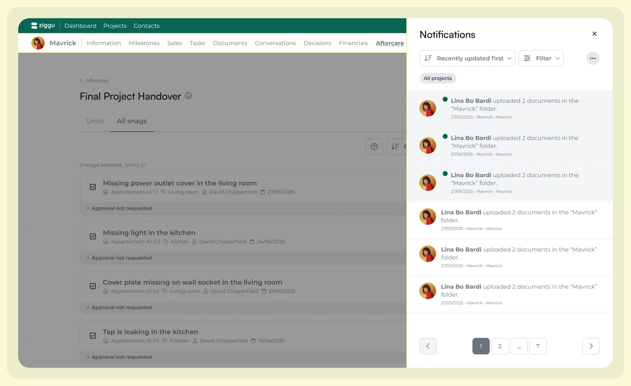Toggle checkbox for Missing power outlet cover snag

click(x=92, y=187)
